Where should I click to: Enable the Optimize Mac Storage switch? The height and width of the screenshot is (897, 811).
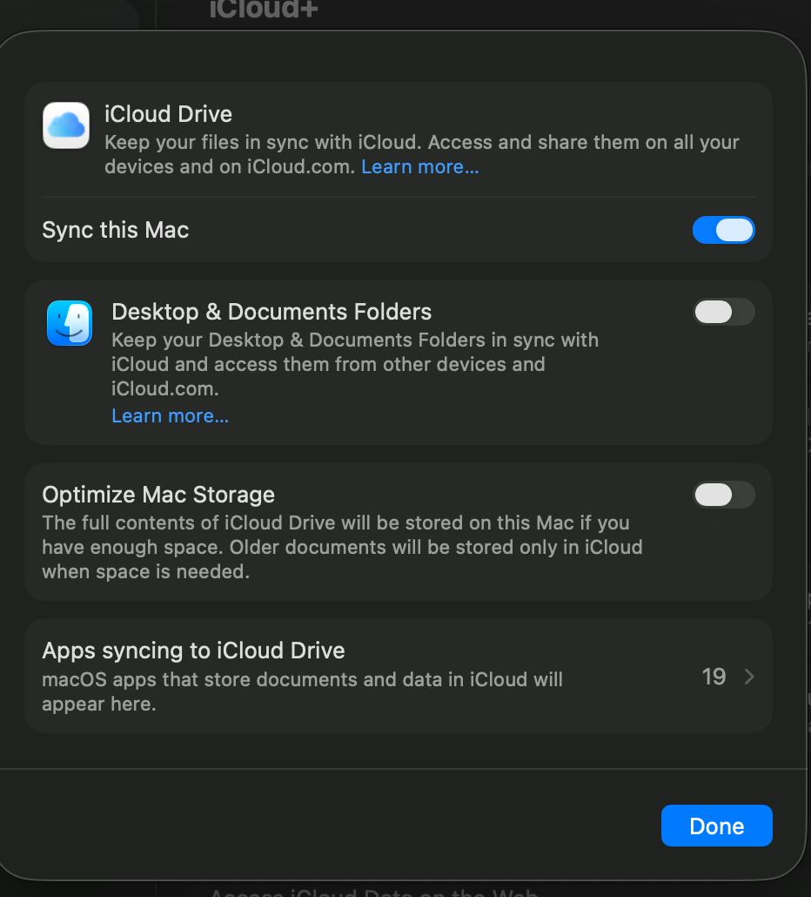pos(724,495)
